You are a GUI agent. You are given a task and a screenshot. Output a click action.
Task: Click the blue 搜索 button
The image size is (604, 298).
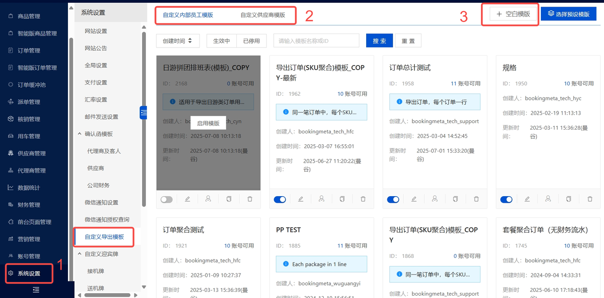coord(379,41)
